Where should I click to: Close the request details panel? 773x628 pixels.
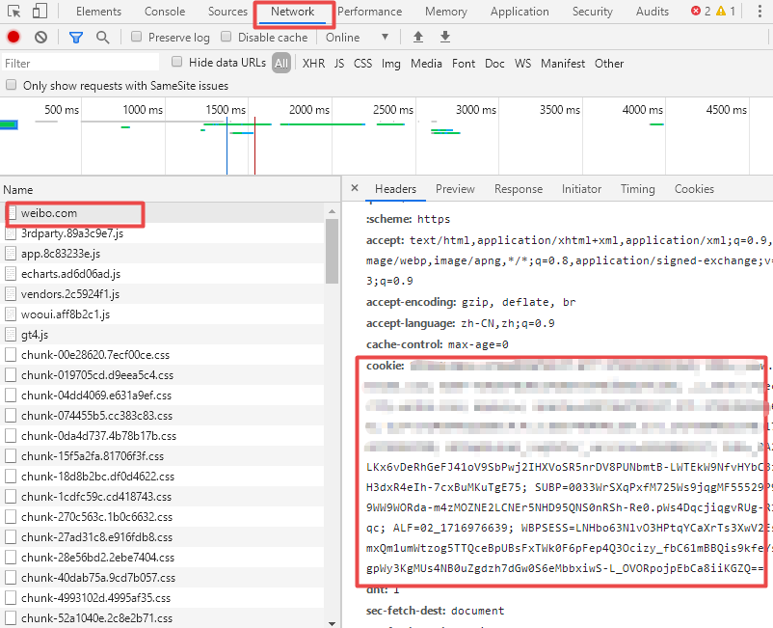(355, 189)
